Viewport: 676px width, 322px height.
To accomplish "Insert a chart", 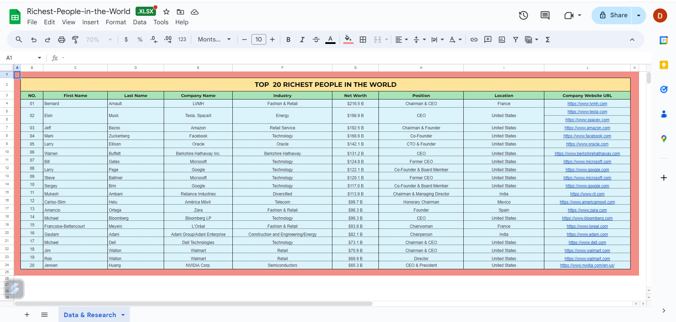I will tap(502, 40).
